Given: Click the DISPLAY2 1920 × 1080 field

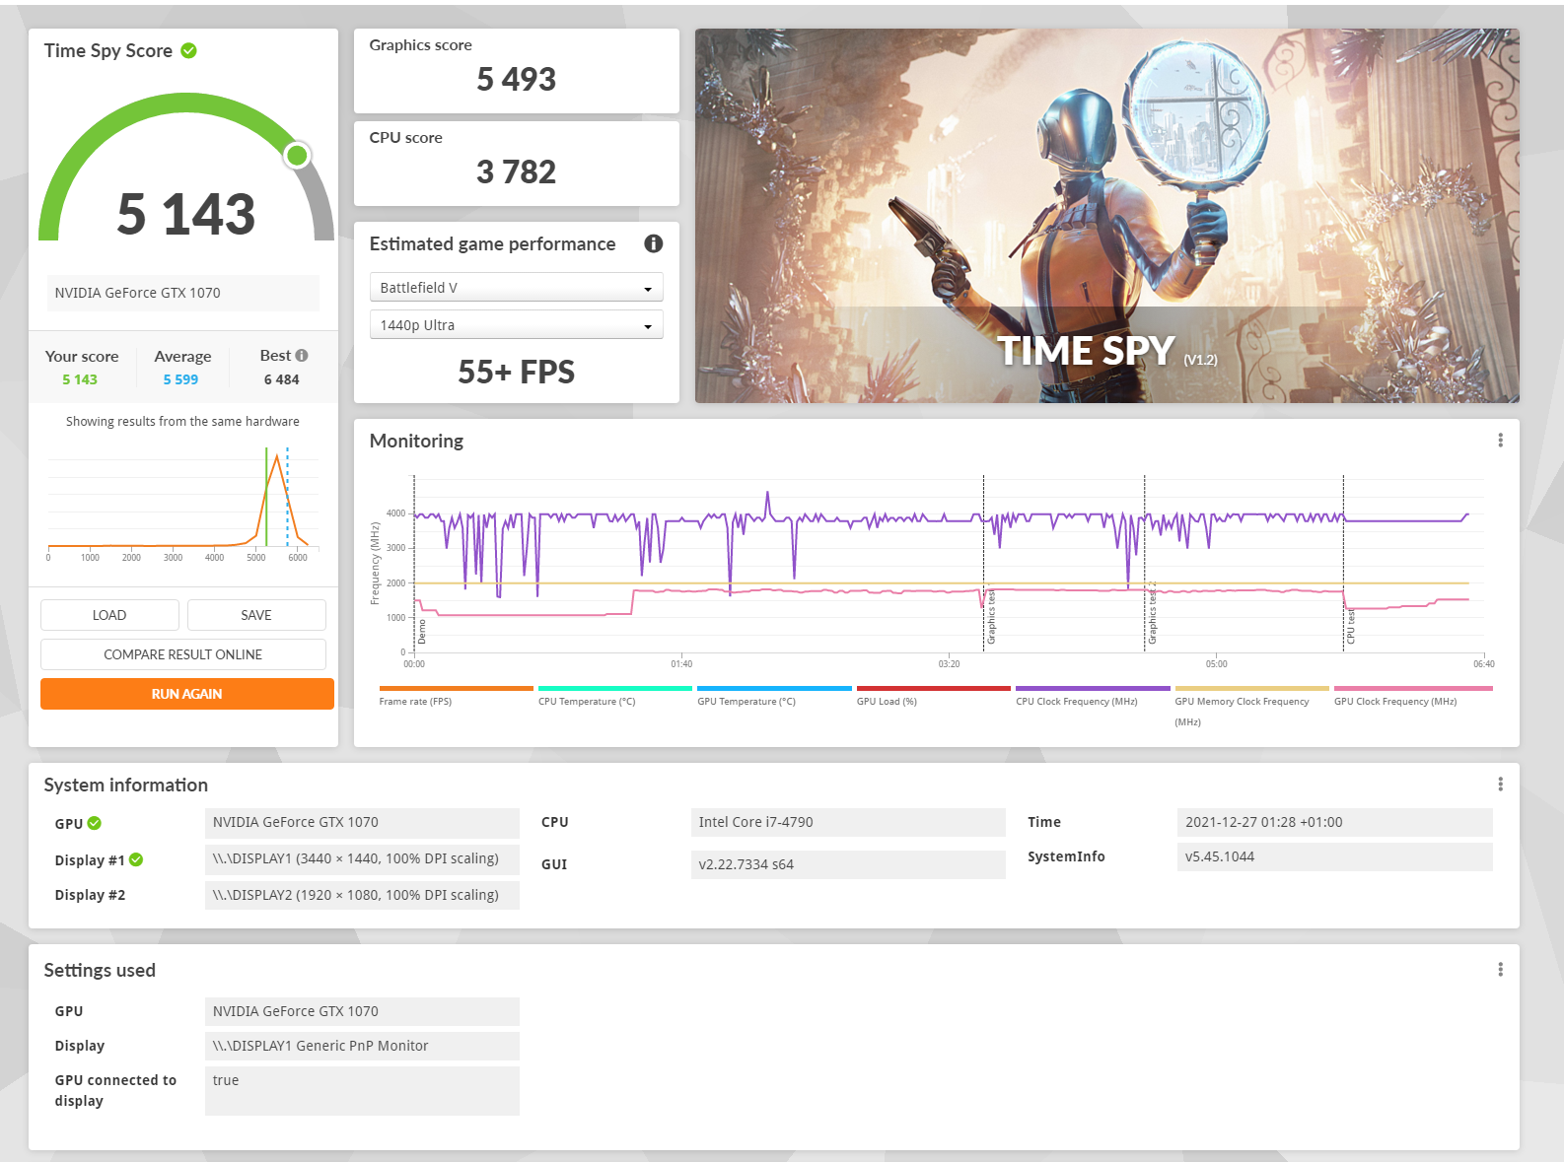Looking at the screenshot, I should click(362, 895).
